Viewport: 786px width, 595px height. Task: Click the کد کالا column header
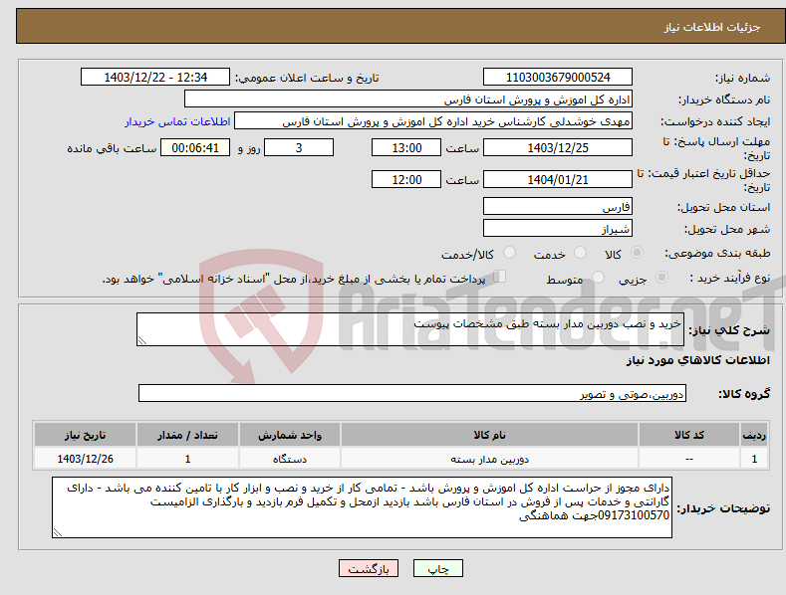point(688,435)
